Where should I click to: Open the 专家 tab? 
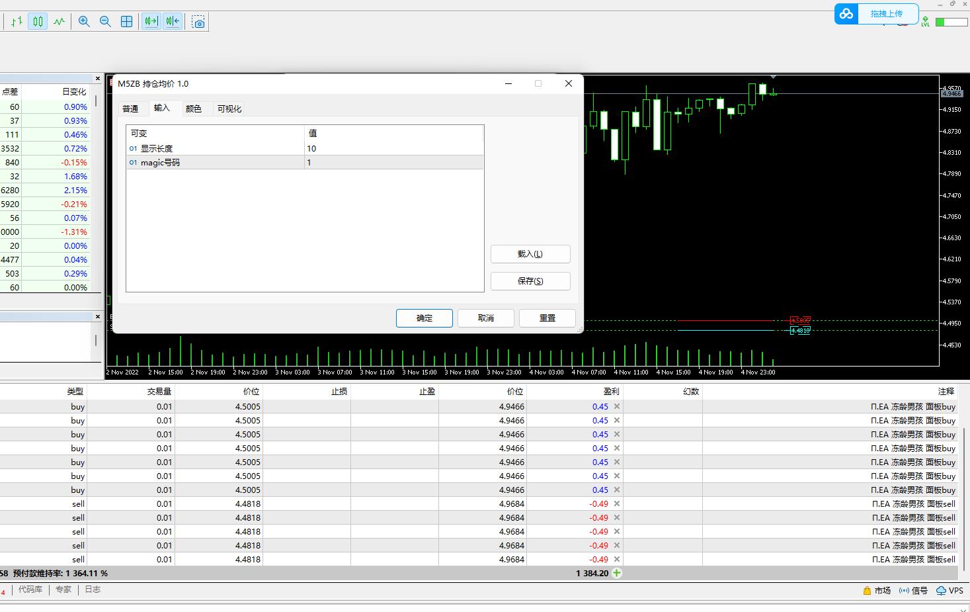[x=63, y=590]
